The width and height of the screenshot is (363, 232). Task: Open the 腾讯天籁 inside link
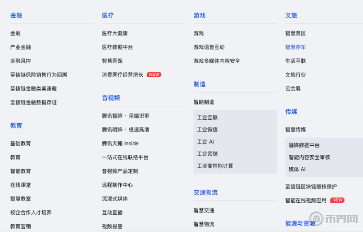[x=120, y=143]
